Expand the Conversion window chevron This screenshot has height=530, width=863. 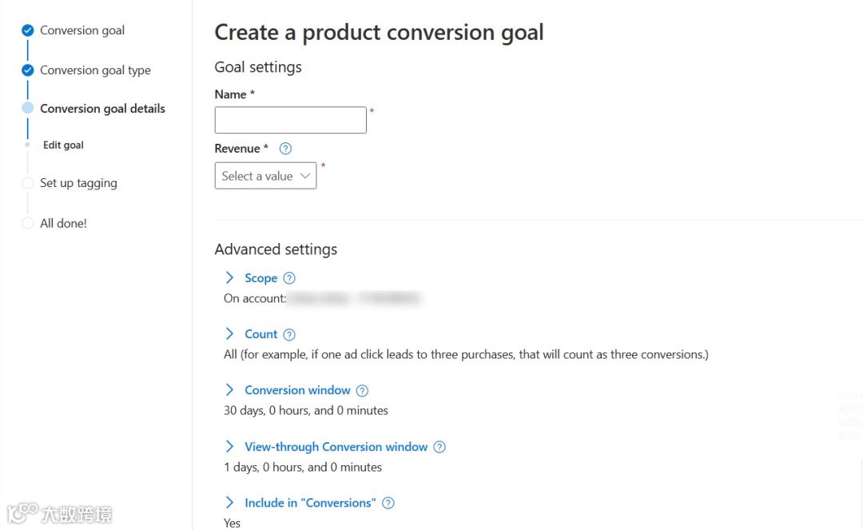click(x=229, y=390)
